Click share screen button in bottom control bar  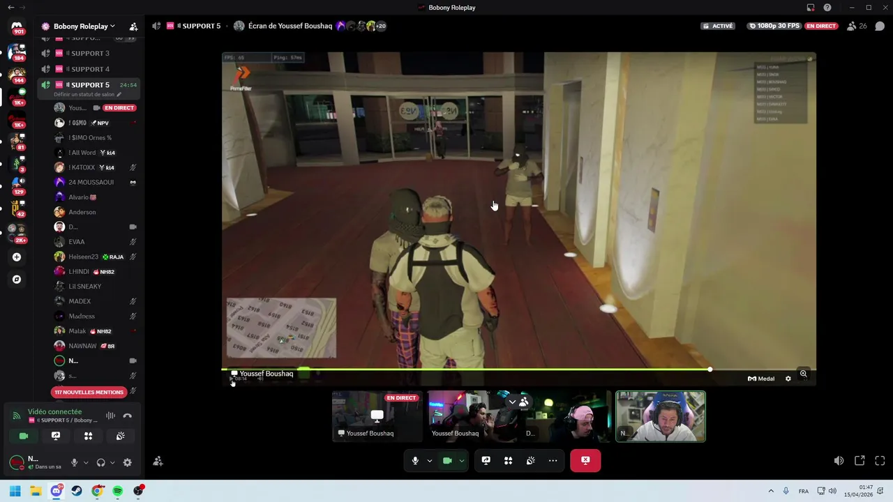point(486,460)
